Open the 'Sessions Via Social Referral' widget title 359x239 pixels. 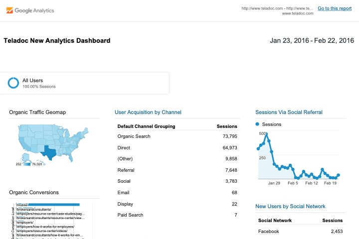click(x=289, y=113)
